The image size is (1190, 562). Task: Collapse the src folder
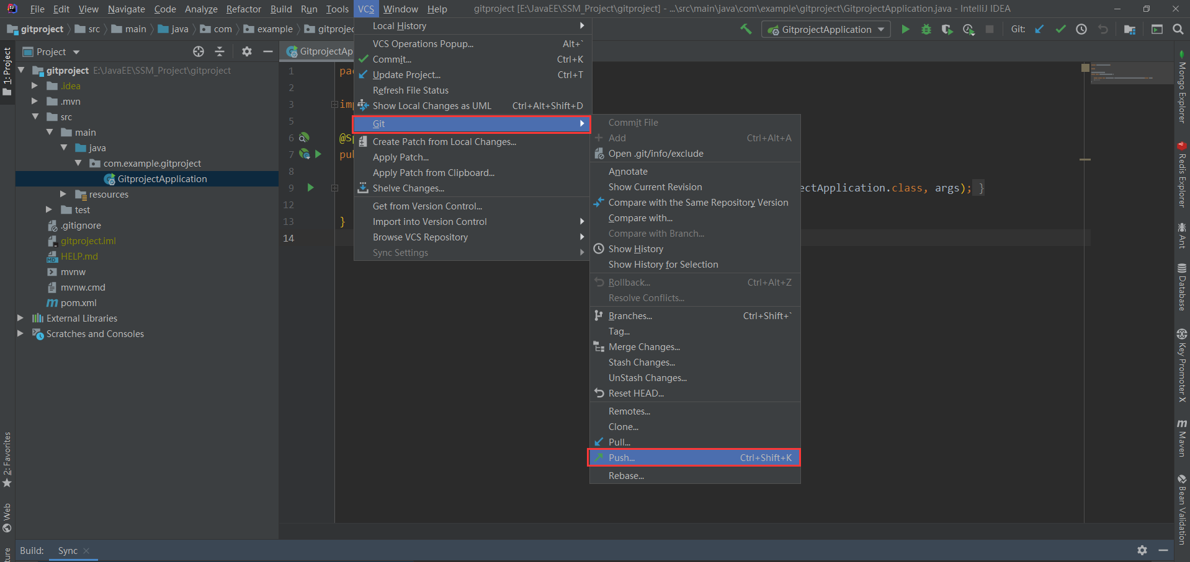pyautogui.click(x=35, y=116)
